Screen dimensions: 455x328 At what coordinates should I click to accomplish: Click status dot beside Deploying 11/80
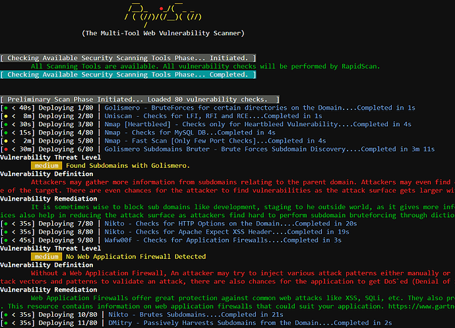[7, 323]
